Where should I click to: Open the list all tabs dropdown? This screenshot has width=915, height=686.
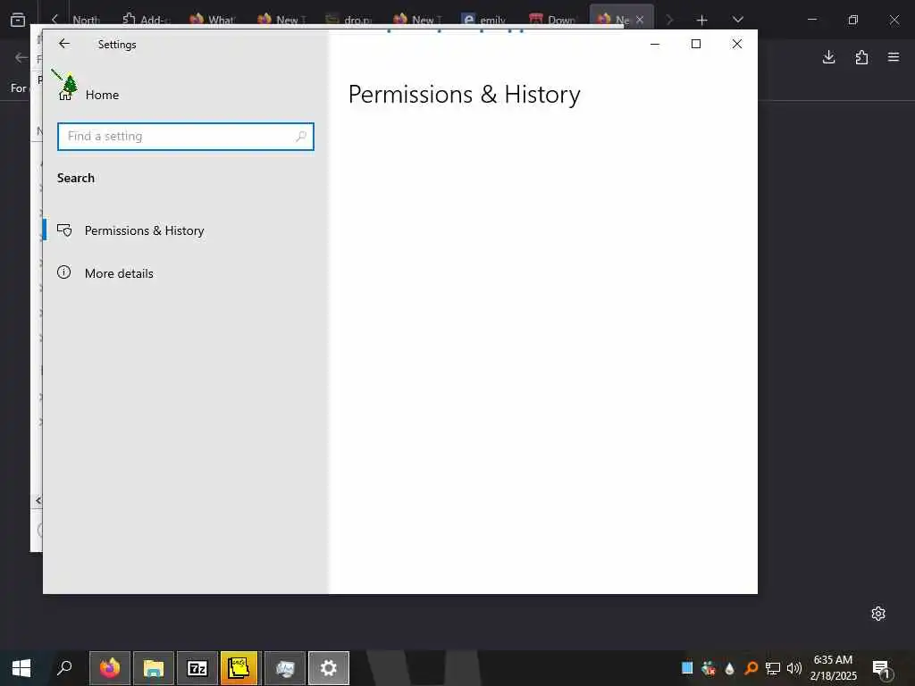click(x=737, y=20)
